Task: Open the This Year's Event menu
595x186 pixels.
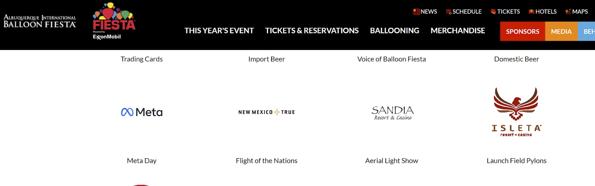Action: [219, 31]
